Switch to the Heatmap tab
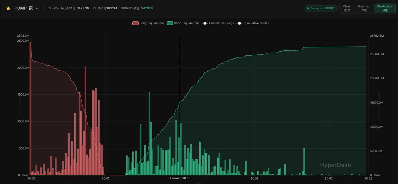Screen dimensions: 398x184 coord(364,8)
